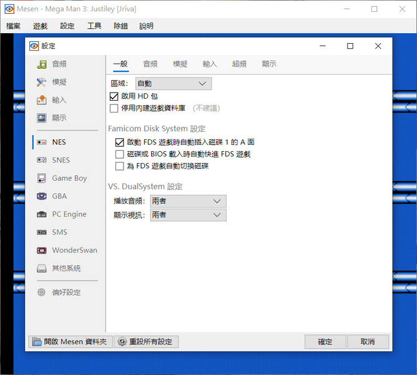
Task: Click the VS. DualSystem 設定 heading
Action: click(x=145, y=187)
